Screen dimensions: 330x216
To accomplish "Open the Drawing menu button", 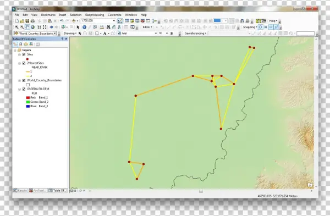I will coord(70,34).
